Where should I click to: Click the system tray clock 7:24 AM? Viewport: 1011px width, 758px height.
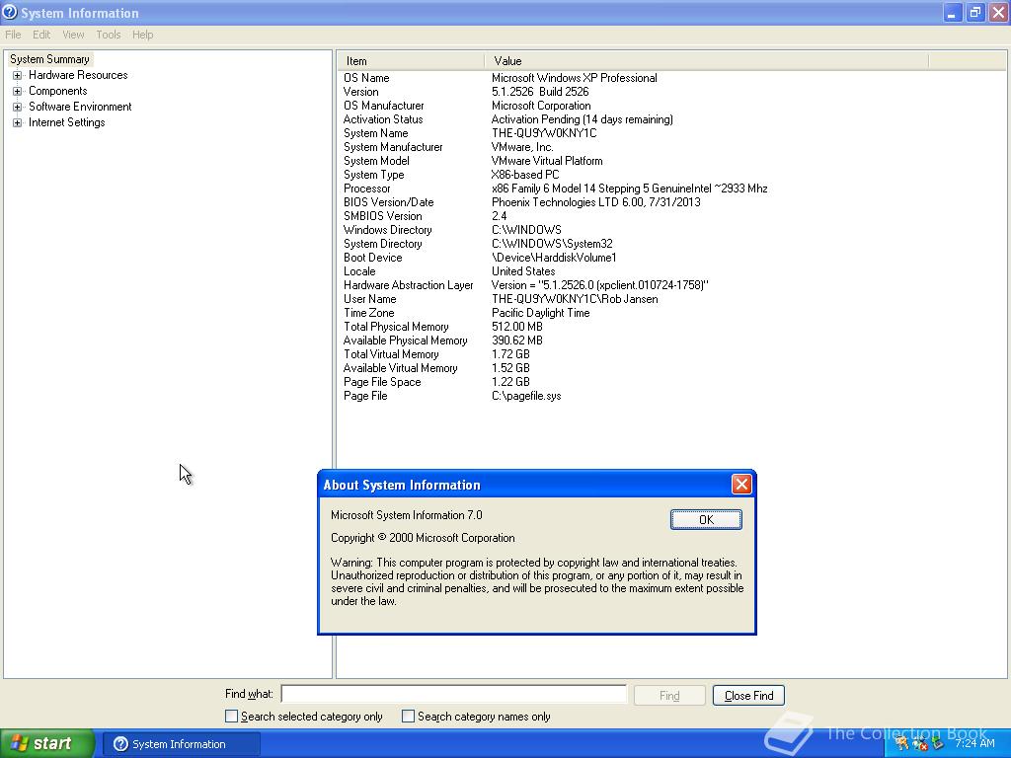coord(974,743)
